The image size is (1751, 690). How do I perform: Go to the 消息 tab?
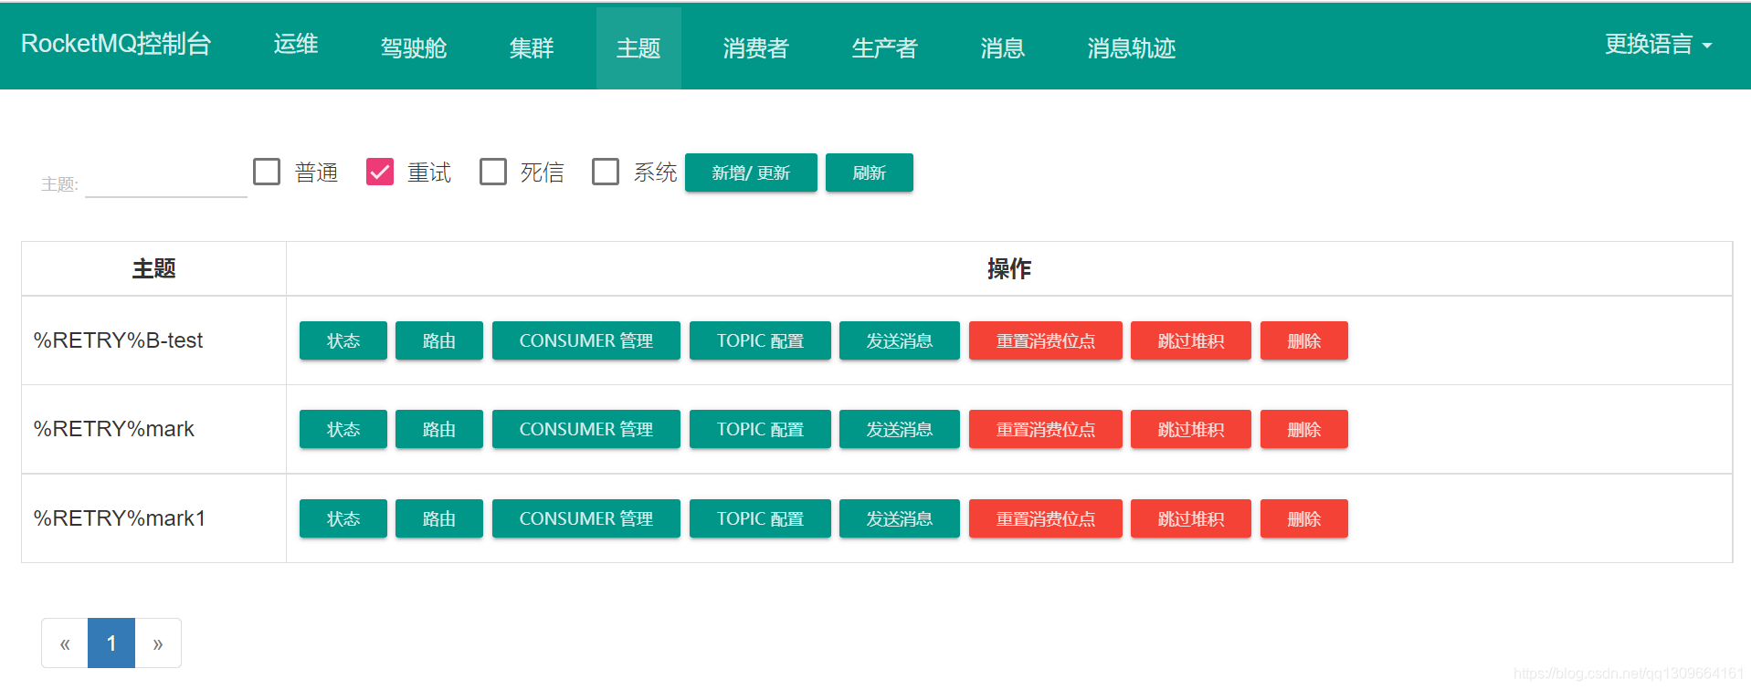point(1002,47)
